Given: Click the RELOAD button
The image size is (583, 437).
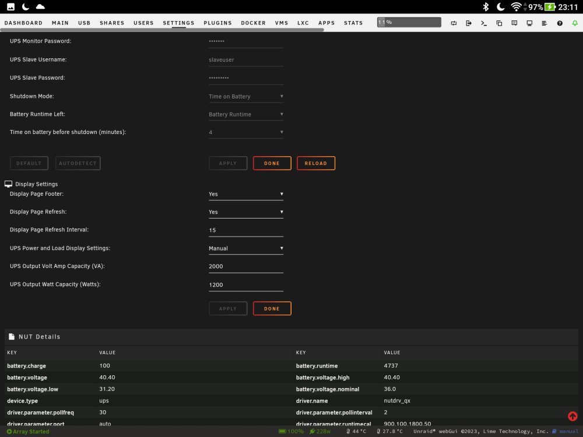Looking at the screenshot, I should [x=315, y=163].
